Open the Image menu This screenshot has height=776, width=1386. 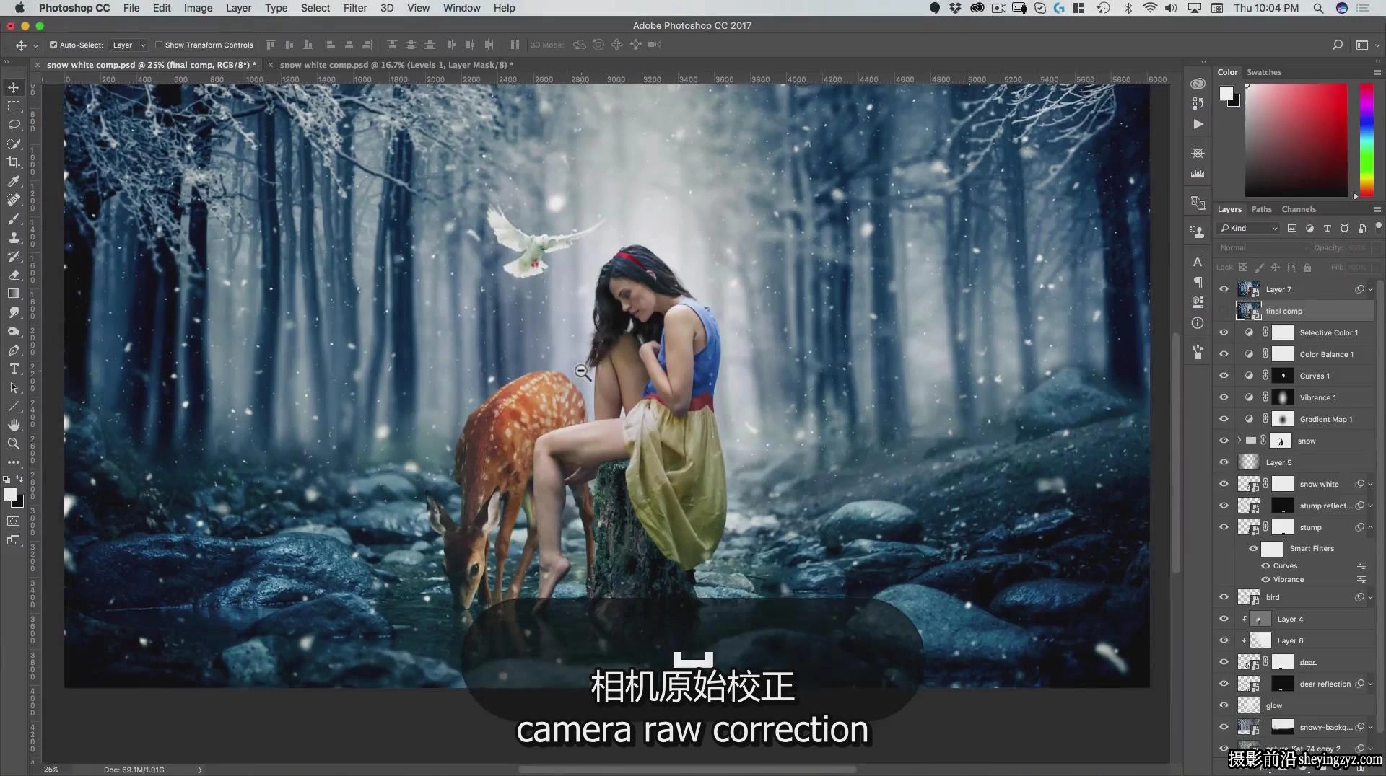[x=198, y=8]
